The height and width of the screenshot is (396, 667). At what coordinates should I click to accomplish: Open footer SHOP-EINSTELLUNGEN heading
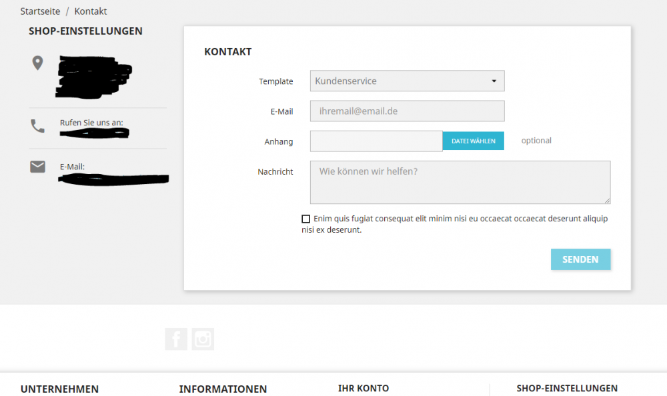(x=567, y=389)
